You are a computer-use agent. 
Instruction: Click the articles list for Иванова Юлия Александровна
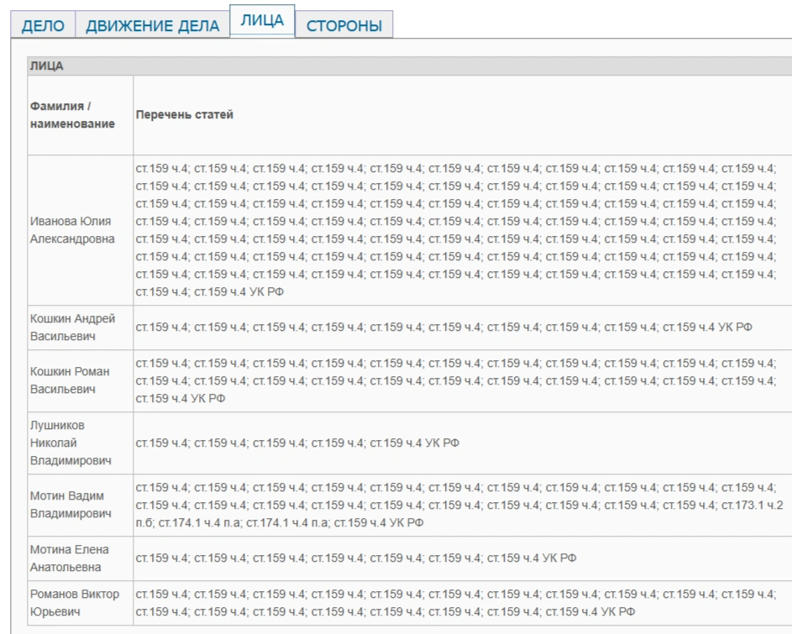pyautogui.click(x=455, y=230)
